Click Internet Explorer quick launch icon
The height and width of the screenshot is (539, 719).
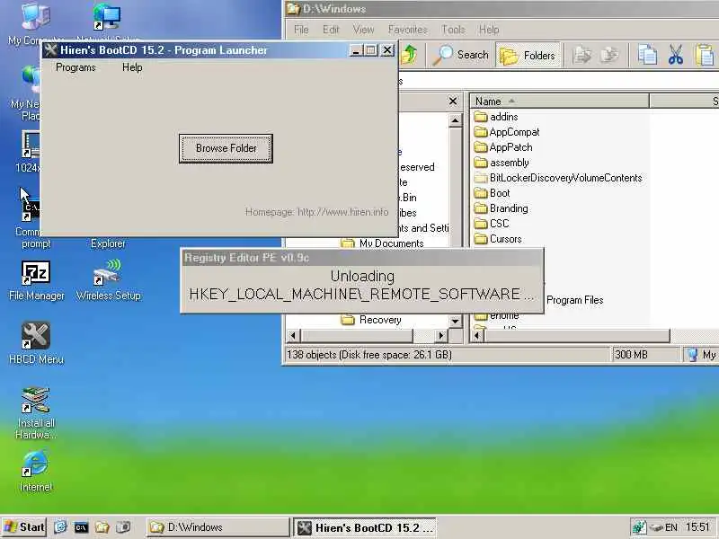[60, 527]
